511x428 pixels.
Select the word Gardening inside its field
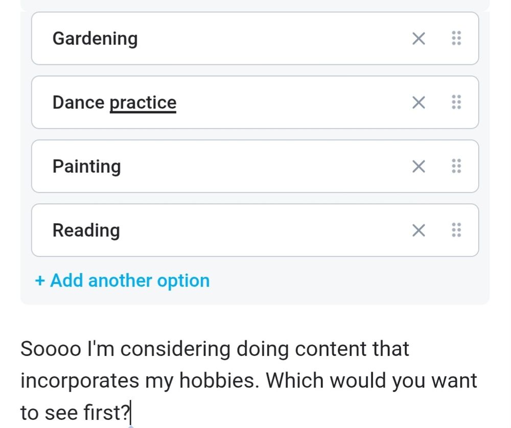95,38
